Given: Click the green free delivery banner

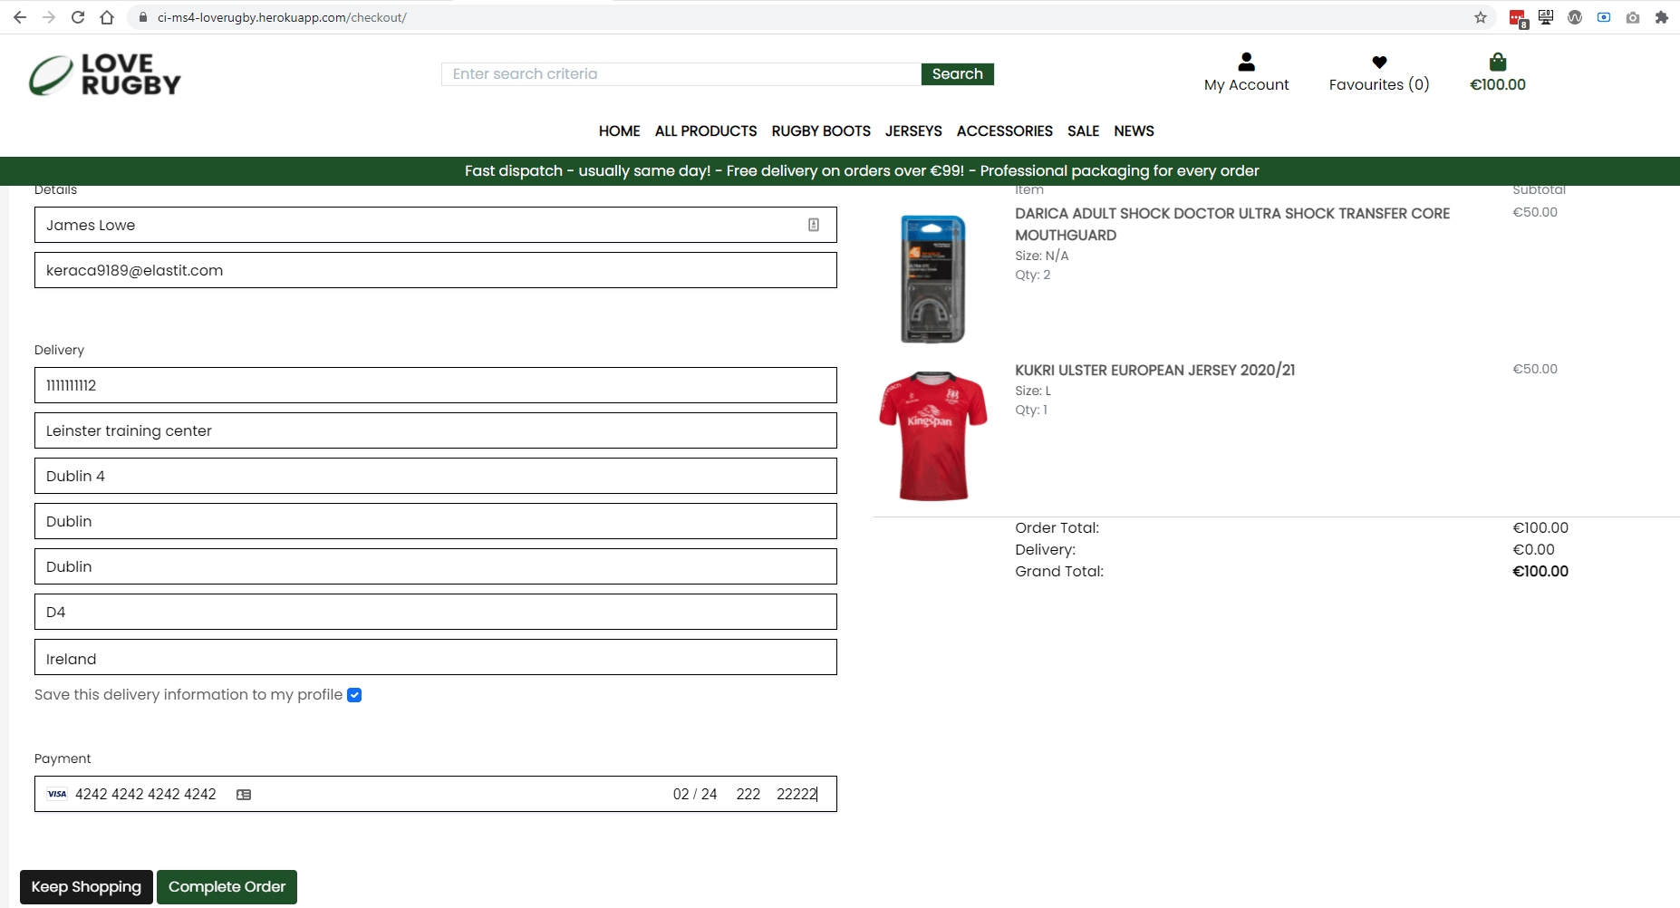Looking at the screenshot, I should [x=840, y=171].
